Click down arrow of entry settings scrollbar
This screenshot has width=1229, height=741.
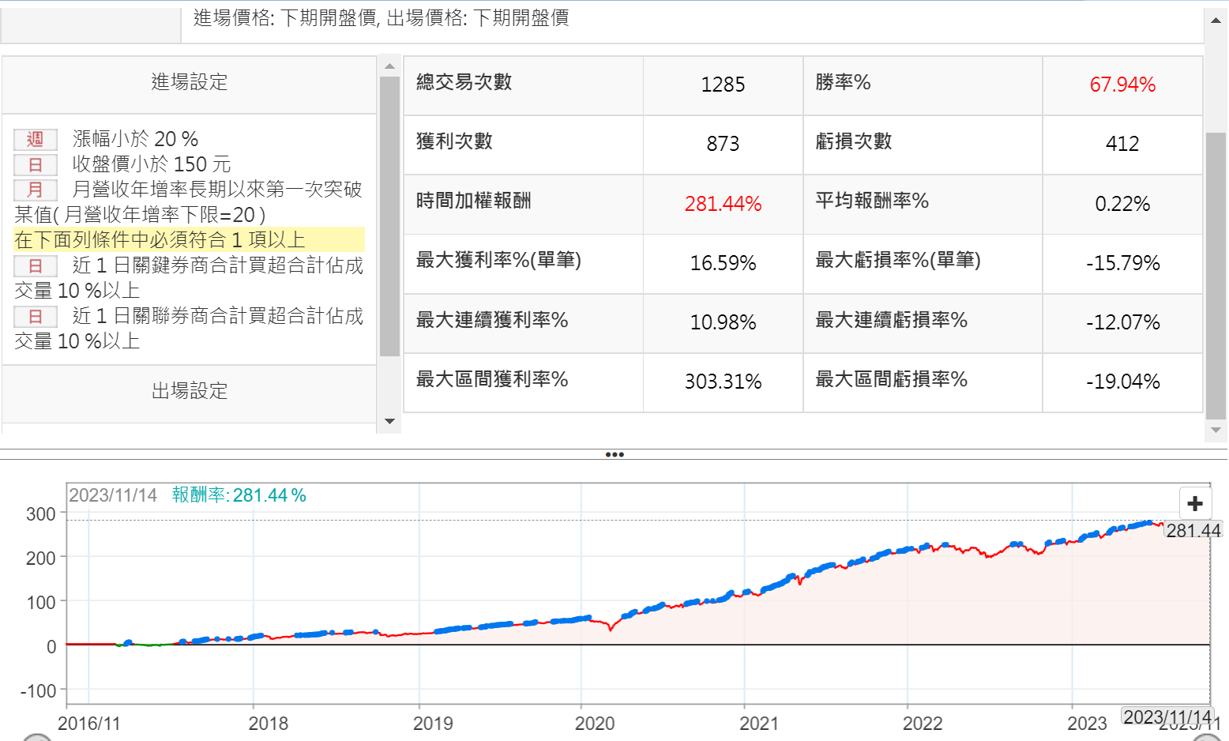click(389, 421)
